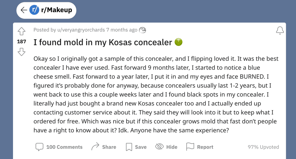Open the r/ subreddit logo icon
The width and height of the screenshot is (296, 159).
click(34, 10)
